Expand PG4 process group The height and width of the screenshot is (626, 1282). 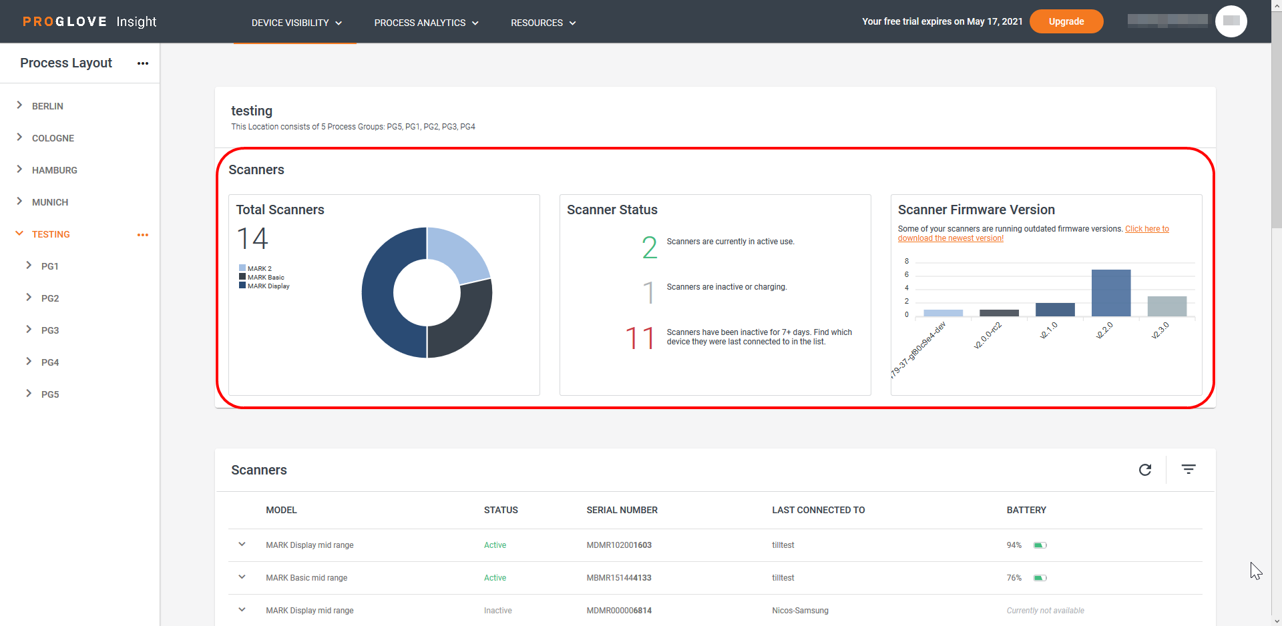point(29,362)
